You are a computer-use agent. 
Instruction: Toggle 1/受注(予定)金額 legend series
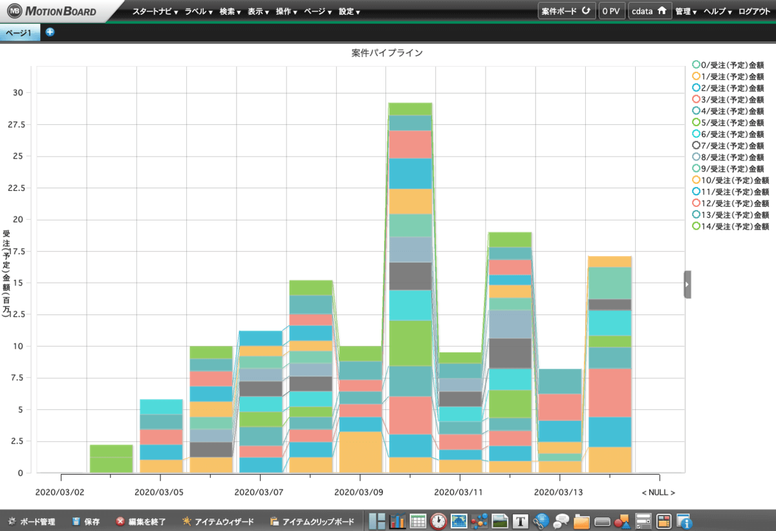[727, 76]
